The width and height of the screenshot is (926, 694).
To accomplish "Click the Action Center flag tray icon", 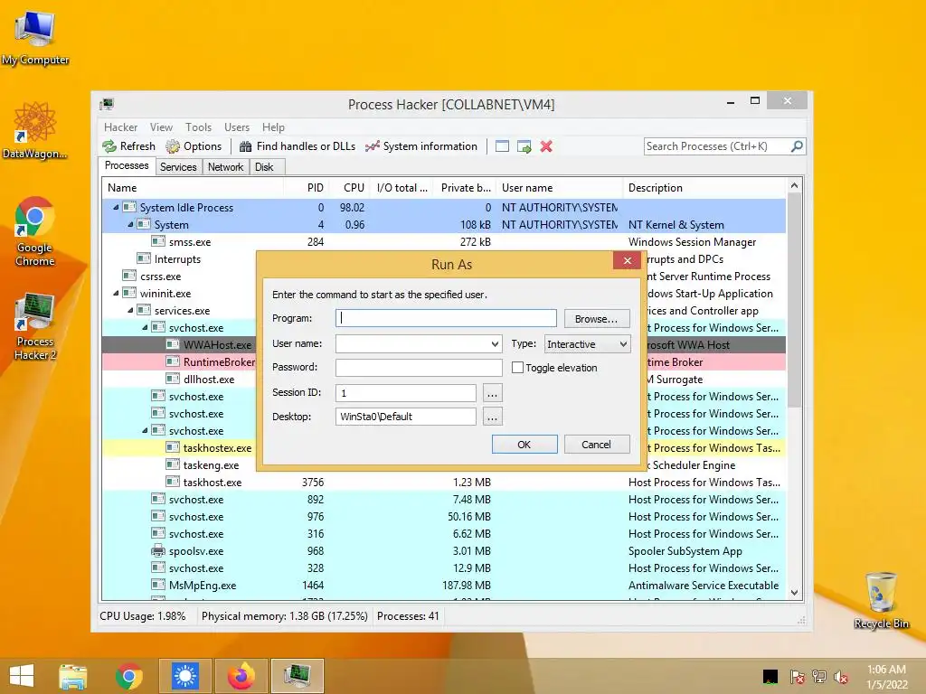I will (x=797, y=677).
